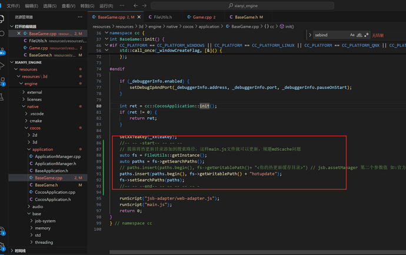Open CocosApplication.cpp in file tree
Screen dimensions: 406x255
coord(55,192)
